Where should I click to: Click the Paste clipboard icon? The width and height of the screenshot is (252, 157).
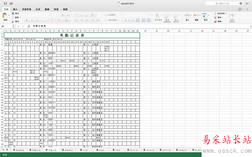pyautogui.click(x=5, y=15)
